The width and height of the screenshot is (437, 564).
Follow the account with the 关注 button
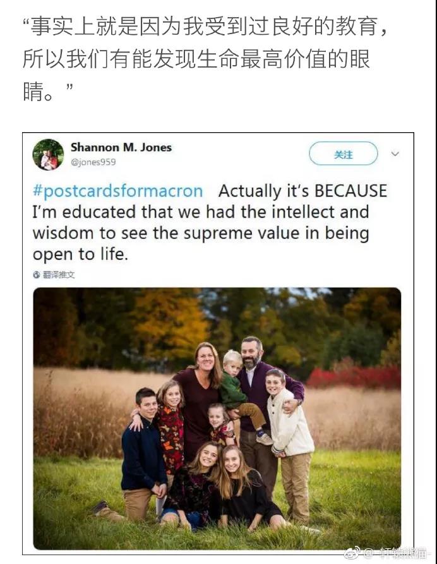[343, 154]
